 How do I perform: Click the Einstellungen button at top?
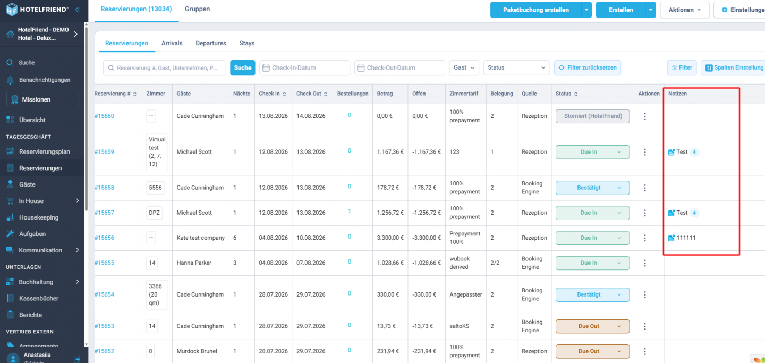tap(739, 10)
